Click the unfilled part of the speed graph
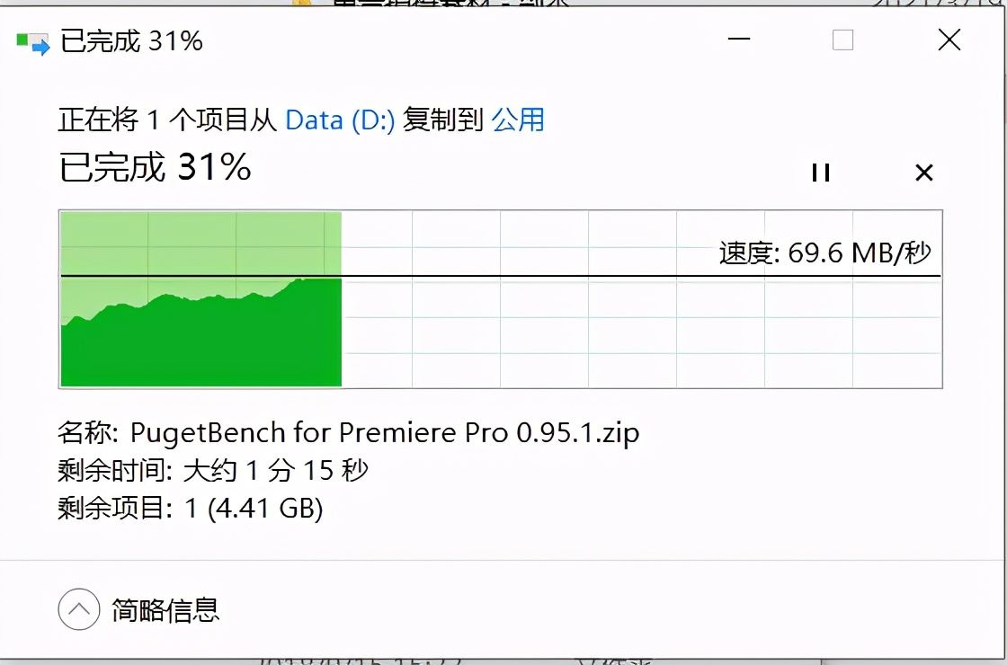The width and height of the screenshot is (1007, 665). click(x=629, y=332)
